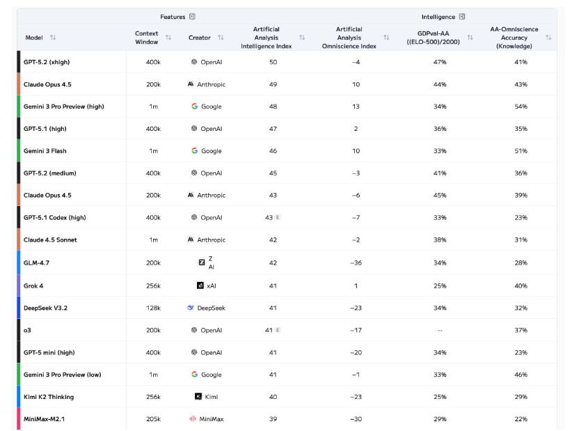Image resolution: width=572 pixels, height=431 pixels.
Task: Select the Kimi K2 Thinking model name
Action: click(x=49, y=397)
